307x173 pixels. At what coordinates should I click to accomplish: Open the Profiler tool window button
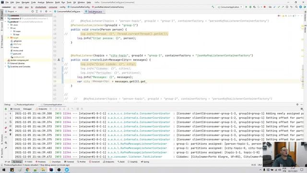pyautogui.click(x=81, y=162)
